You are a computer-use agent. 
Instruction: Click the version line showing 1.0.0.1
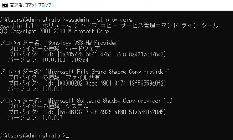35,89
